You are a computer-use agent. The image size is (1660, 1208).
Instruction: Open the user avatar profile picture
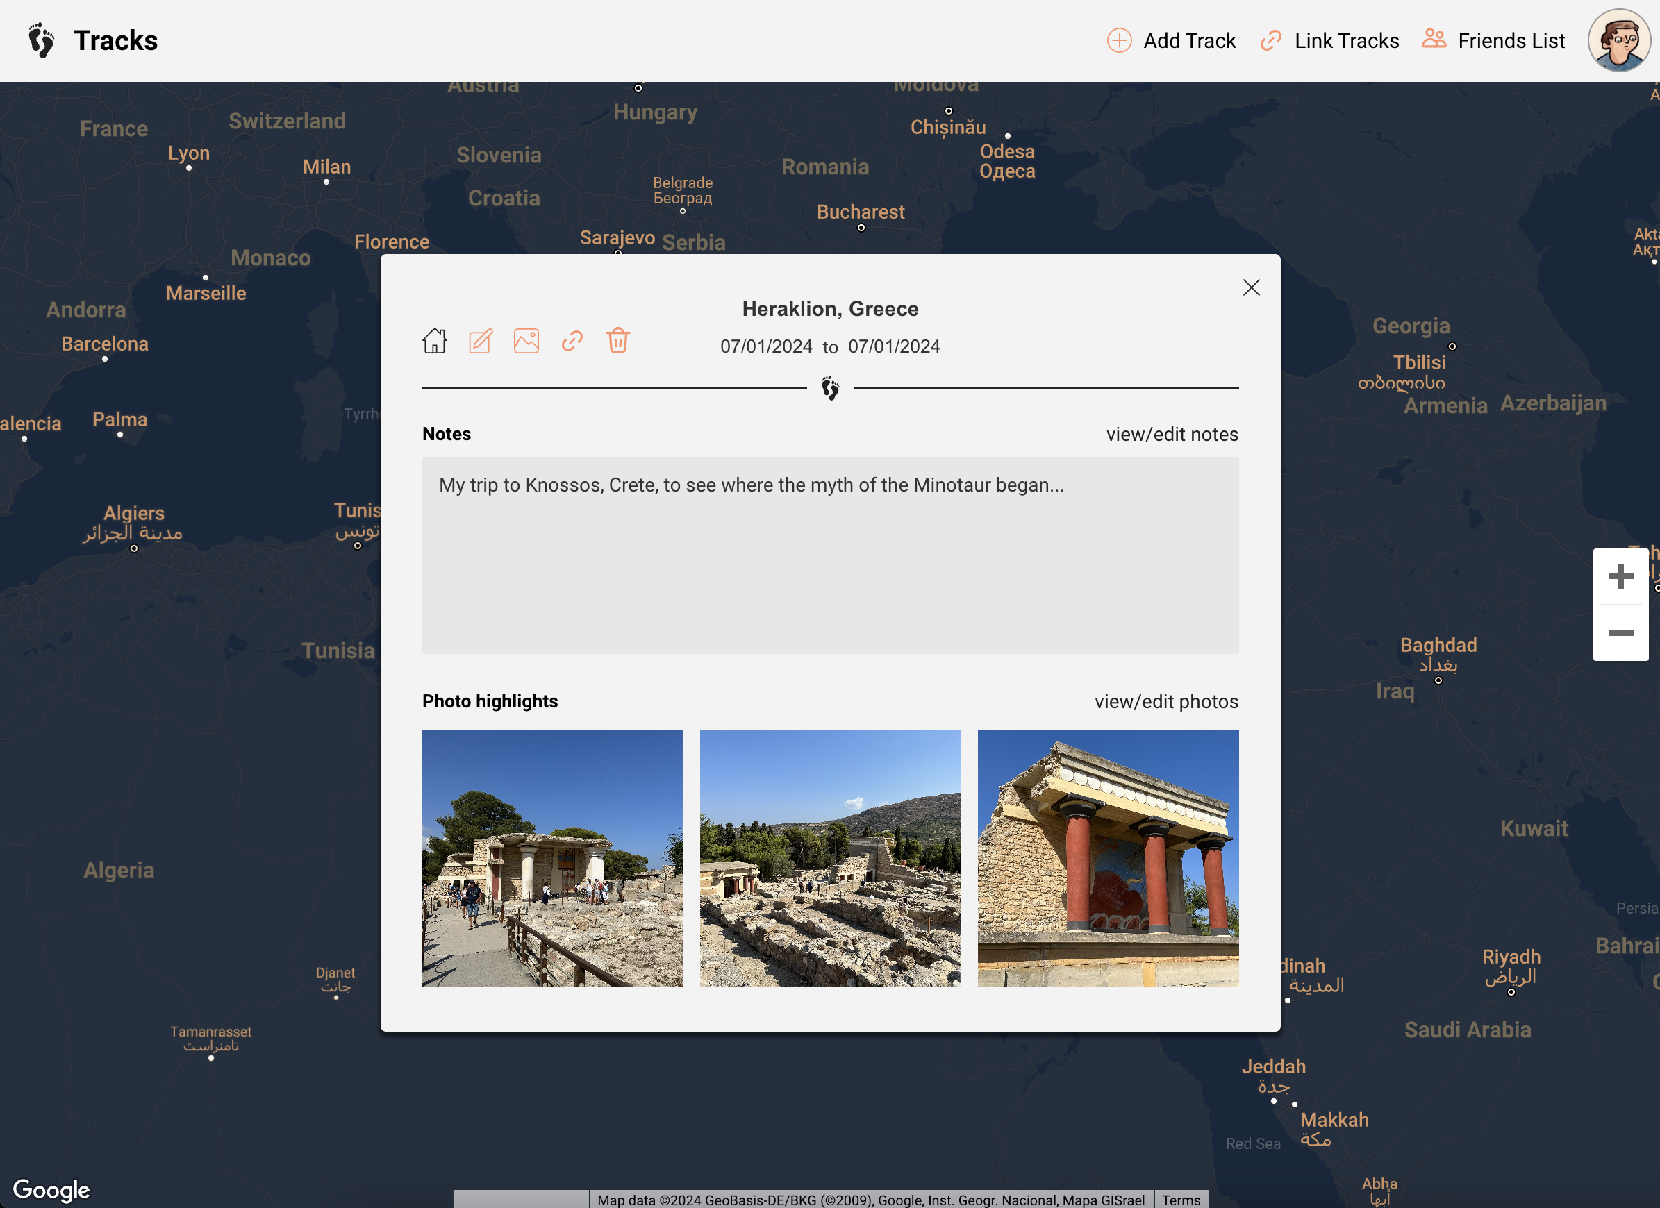[1618, 40]
